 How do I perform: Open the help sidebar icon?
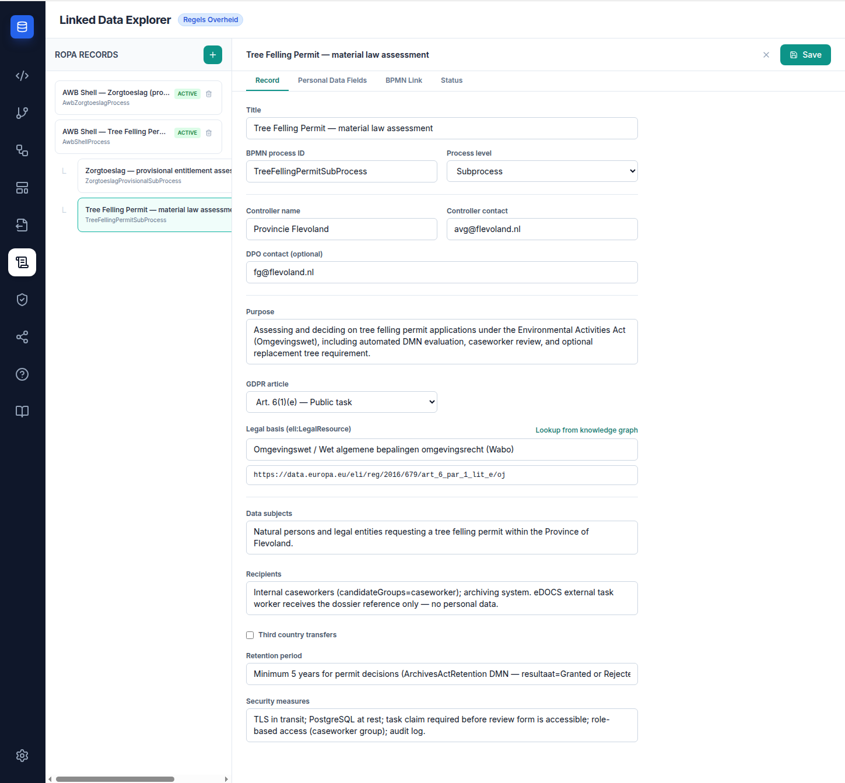tap(22, 374)
